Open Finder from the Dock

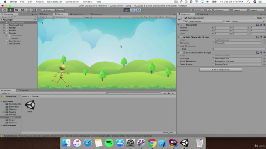pos(66,143)
